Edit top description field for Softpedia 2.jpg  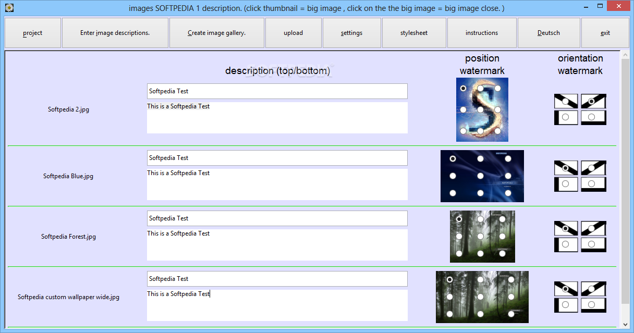(277, 91)
